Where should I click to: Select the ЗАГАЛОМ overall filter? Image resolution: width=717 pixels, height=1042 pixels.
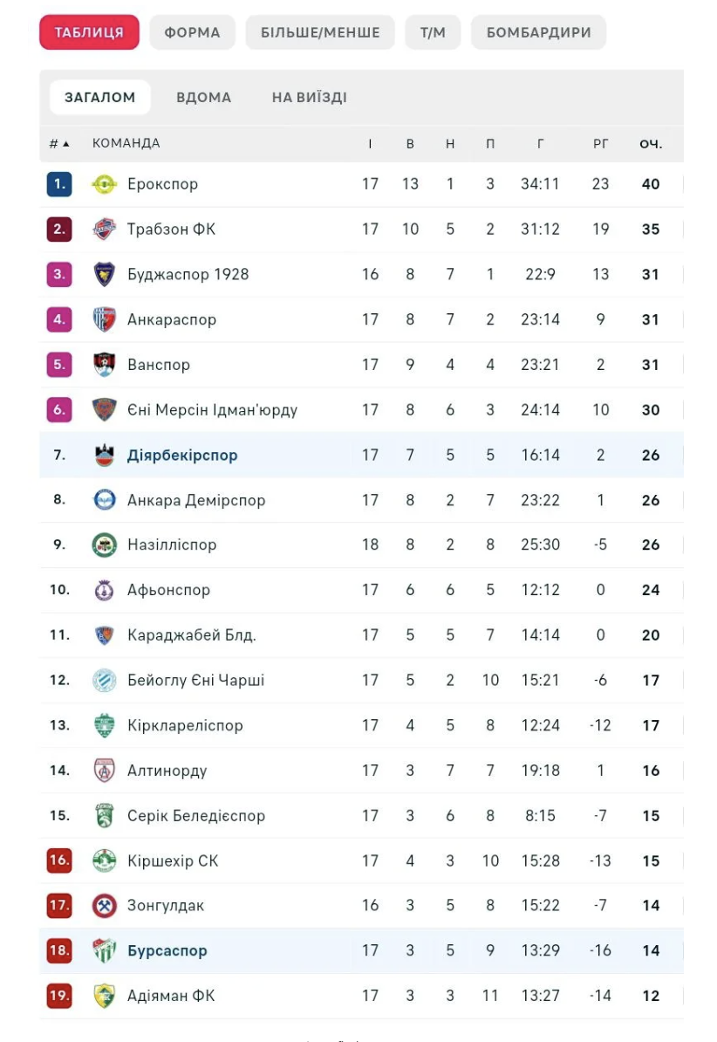[x=99, y=98]
